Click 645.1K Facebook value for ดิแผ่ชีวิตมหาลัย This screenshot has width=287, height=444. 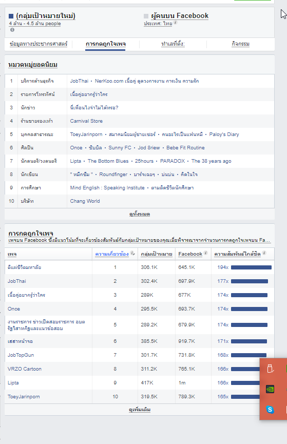[x=186, y=267]
